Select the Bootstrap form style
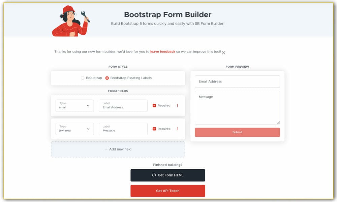The height and width of the screenshot is (202, 337). (x=83, y=78)
